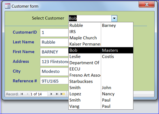Image resolution: width=159 pixels, height=114 pixels.
Task: Click the Address label
Action: (x=21, y=61)
